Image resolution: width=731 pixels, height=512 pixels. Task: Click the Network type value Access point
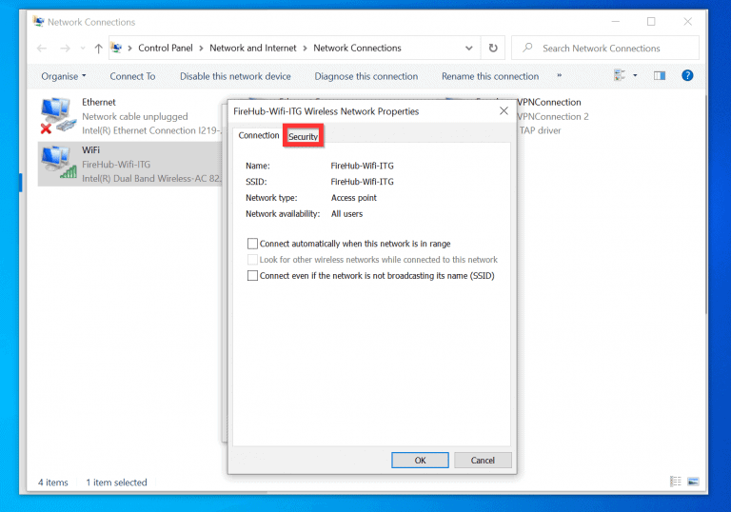pos(354,198)
